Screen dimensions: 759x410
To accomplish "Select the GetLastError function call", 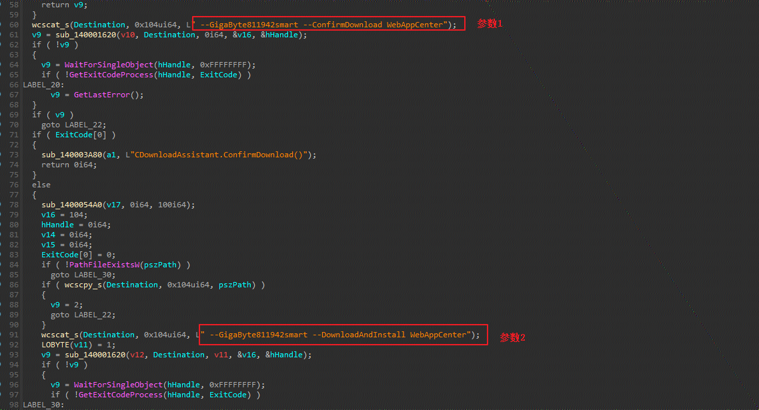I will tap(99, 95).
